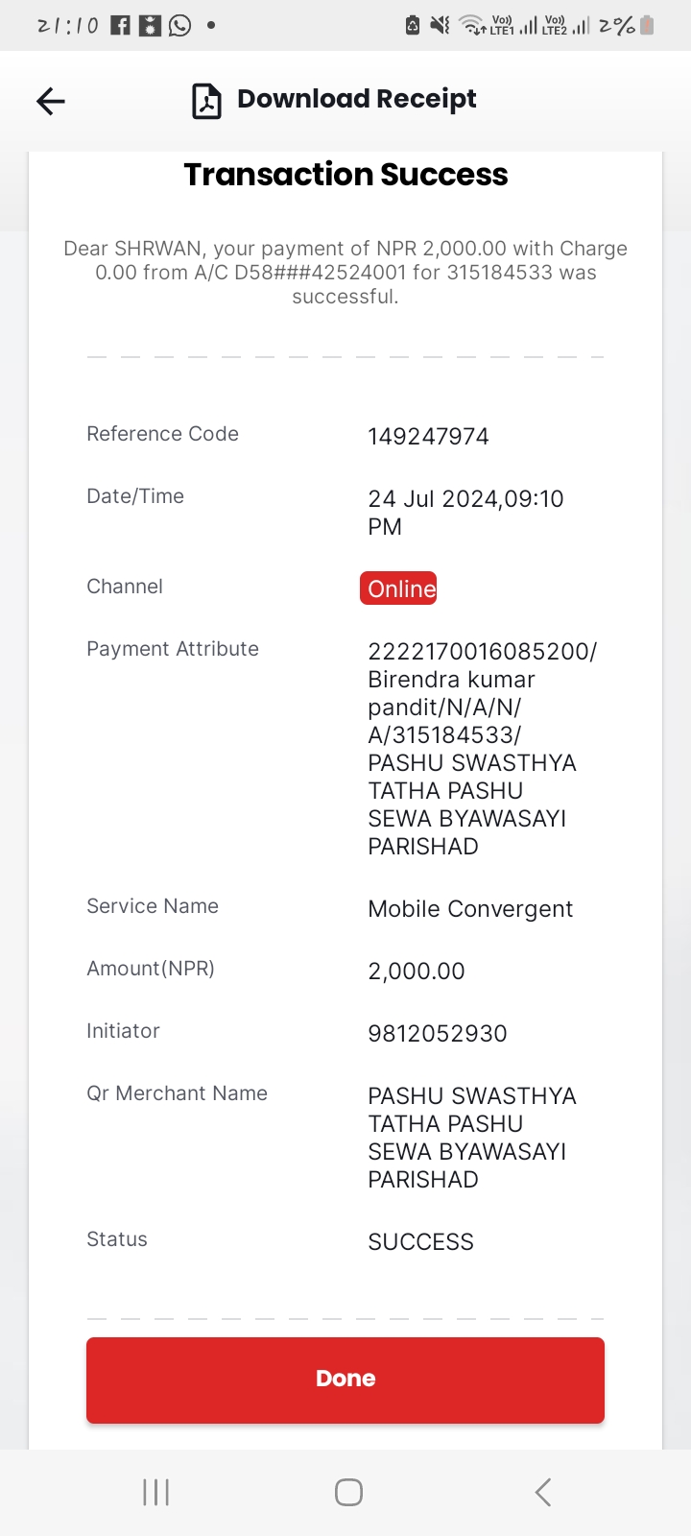Tap the Mobile Convergent service name
The width and height of the screenshot is (691, 1536).
point(470,909)
